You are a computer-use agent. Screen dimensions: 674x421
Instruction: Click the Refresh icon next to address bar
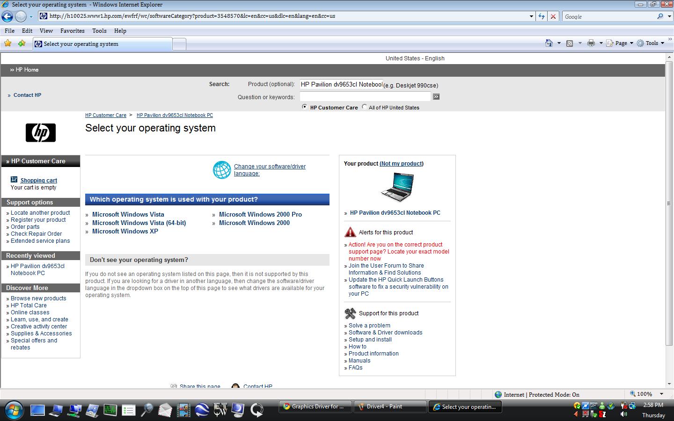(x=542, y=16)
